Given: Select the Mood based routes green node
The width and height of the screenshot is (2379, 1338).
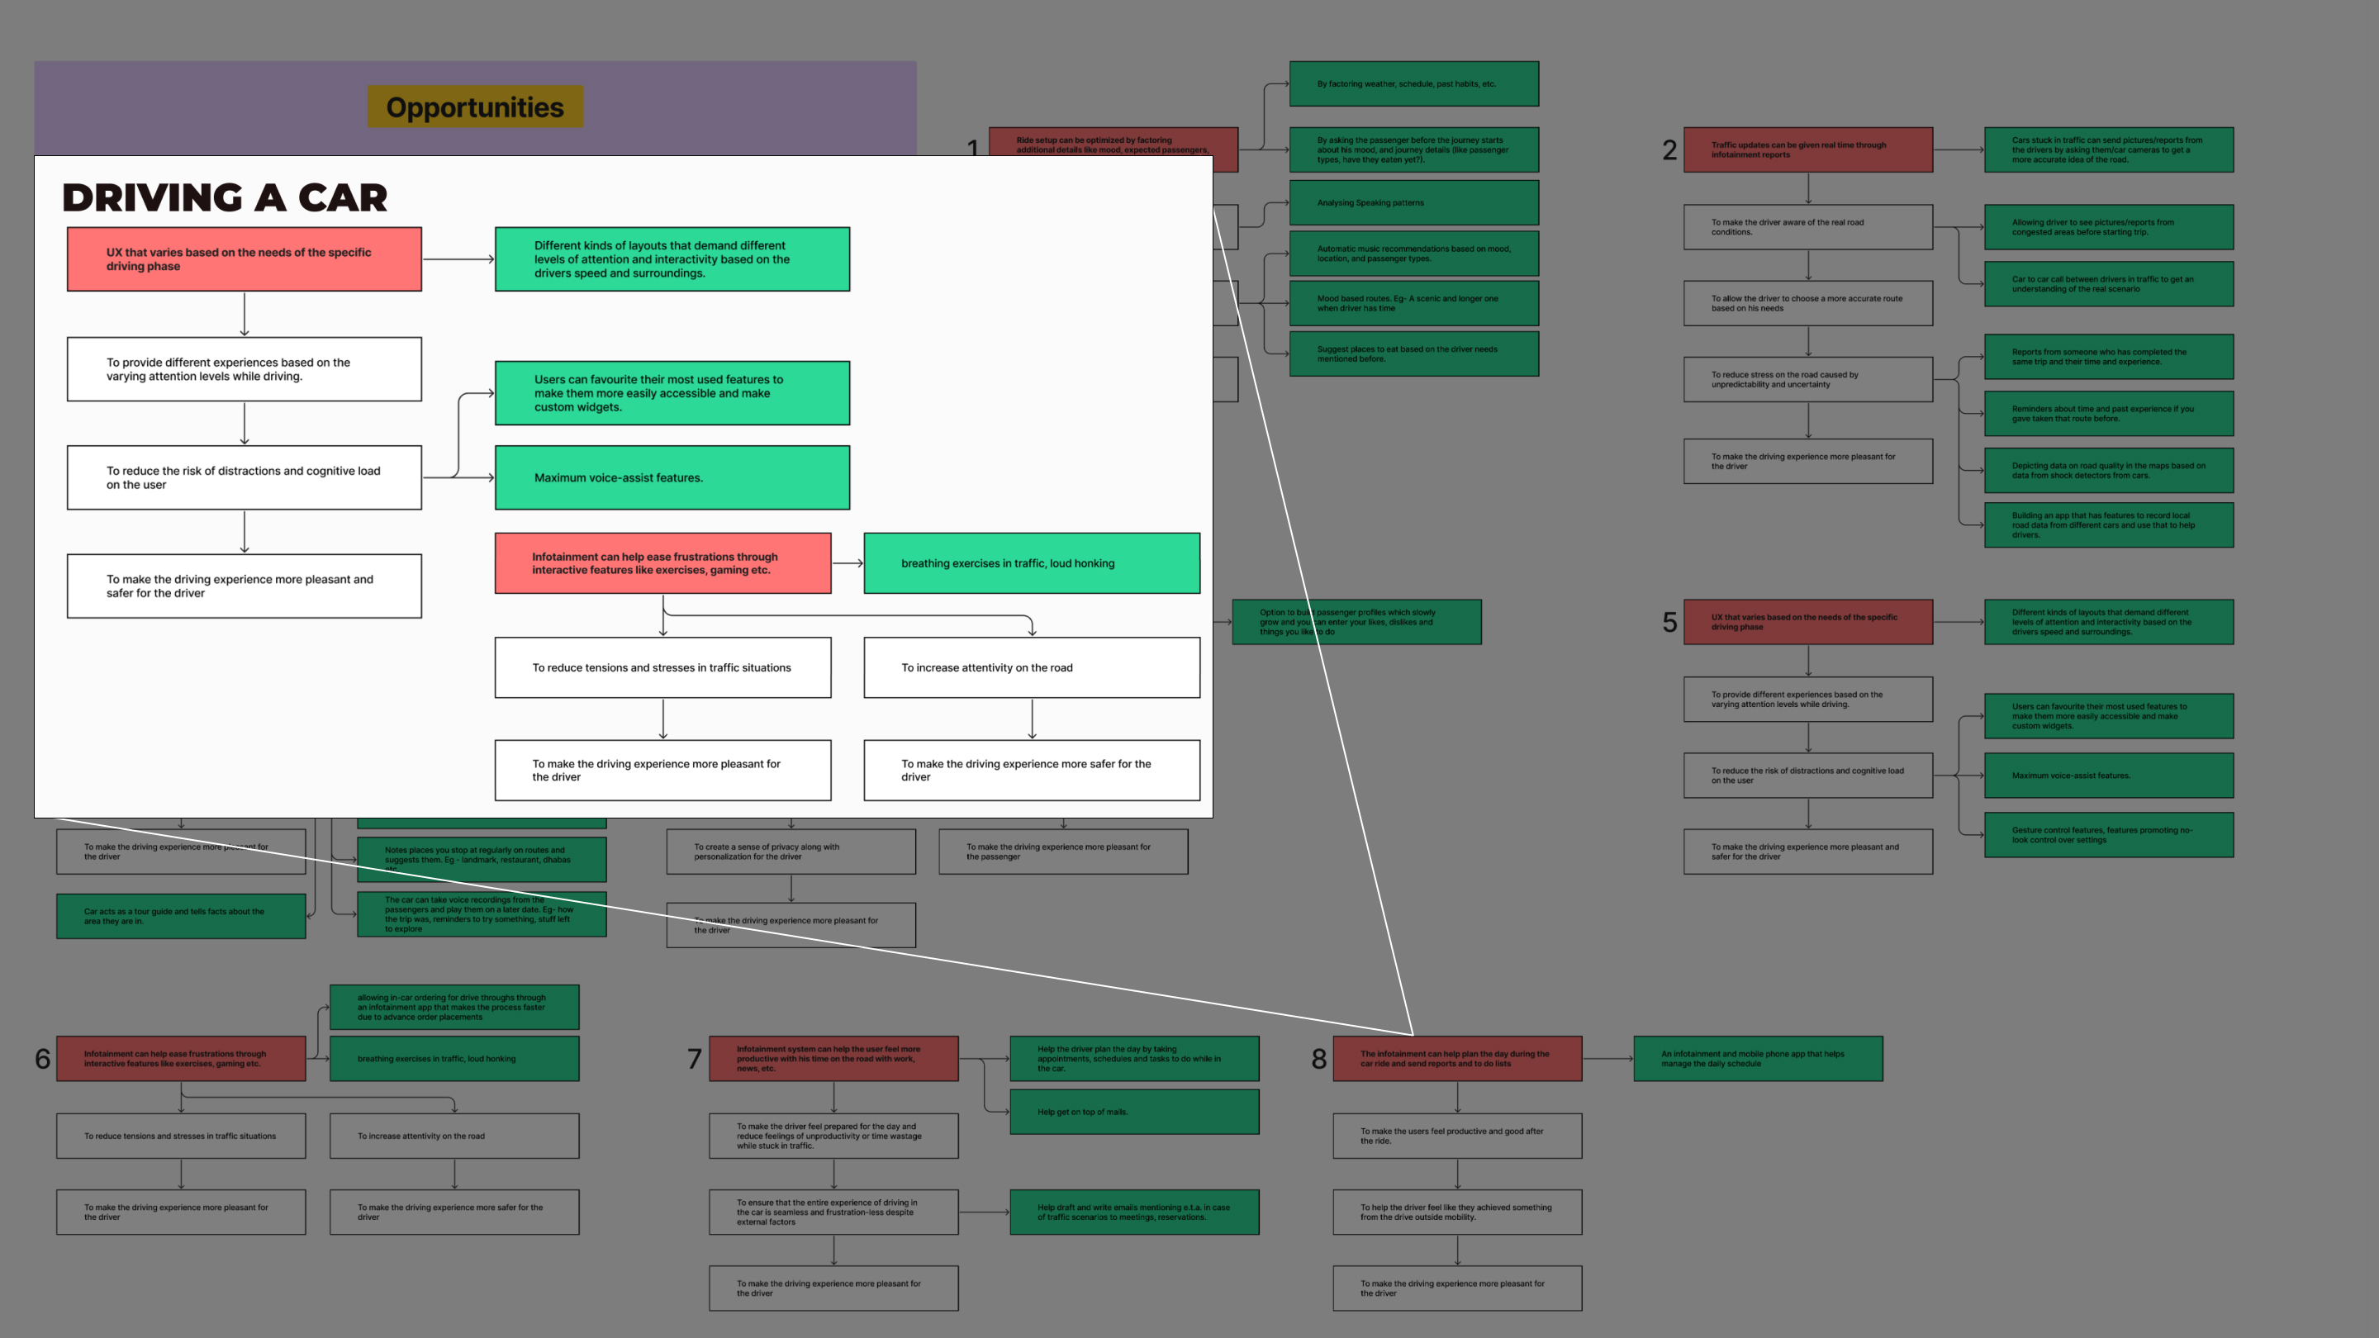Looking at the screenshot, I should [1414, 303].
